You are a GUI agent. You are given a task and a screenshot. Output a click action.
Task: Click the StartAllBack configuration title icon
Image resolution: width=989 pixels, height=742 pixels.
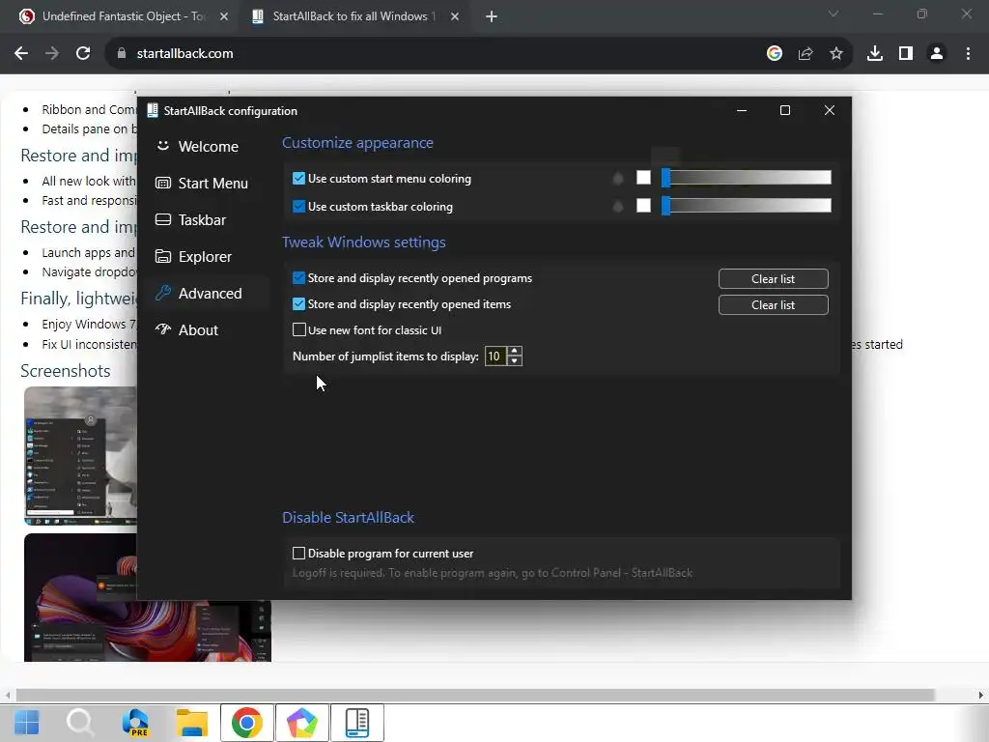[x=152, y=110]
